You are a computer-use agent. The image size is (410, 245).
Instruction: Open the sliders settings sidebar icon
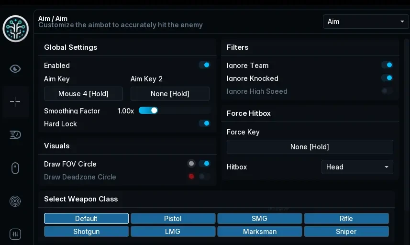click(15, 234)
